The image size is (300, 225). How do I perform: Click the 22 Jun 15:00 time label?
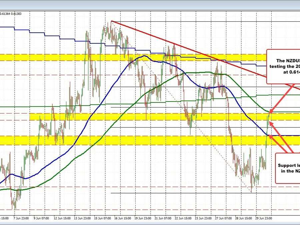[x=185, y=218]
